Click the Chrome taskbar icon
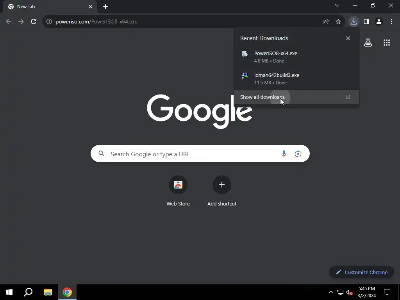The width and height of the screenshot is (400, 300). click(x=67, y=292)
